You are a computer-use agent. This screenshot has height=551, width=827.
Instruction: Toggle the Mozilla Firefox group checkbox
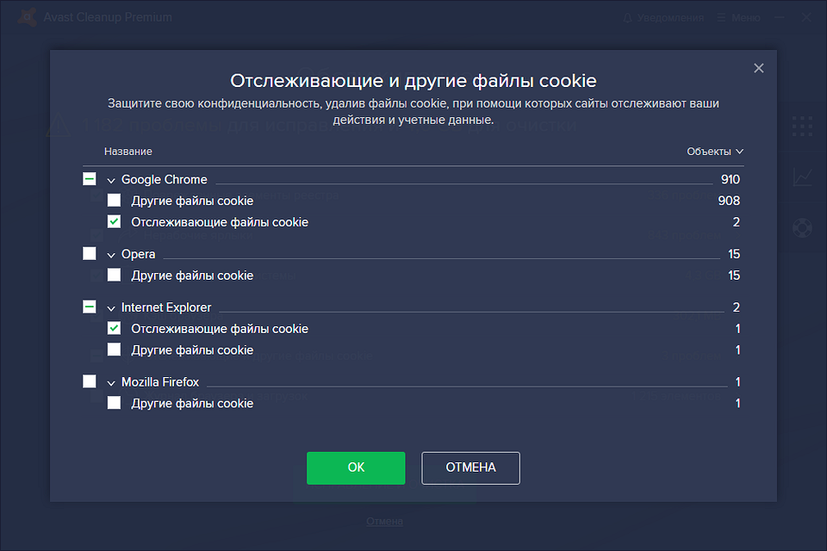pos(89,381)
